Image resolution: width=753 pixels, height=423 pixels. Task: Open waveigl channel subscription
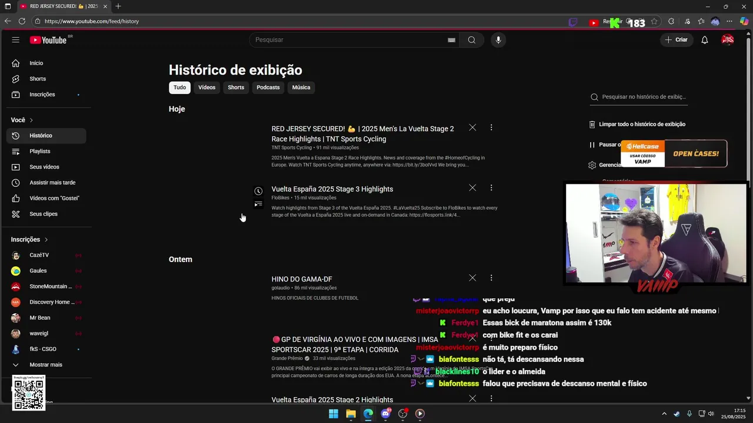pyautogui.click(x=46, y=334)
